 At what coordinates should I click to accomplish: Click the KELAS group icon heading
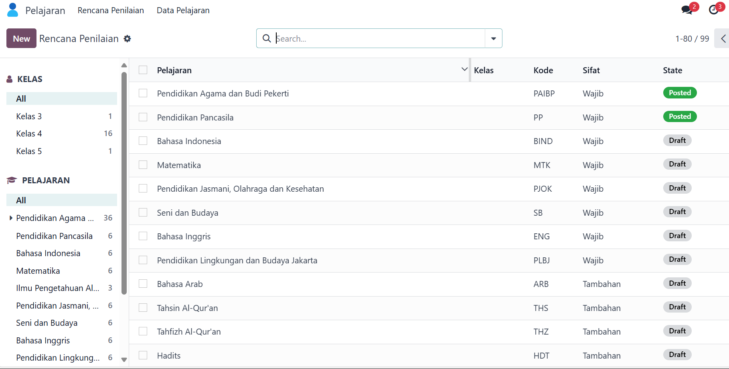click(x=10, y=79)
